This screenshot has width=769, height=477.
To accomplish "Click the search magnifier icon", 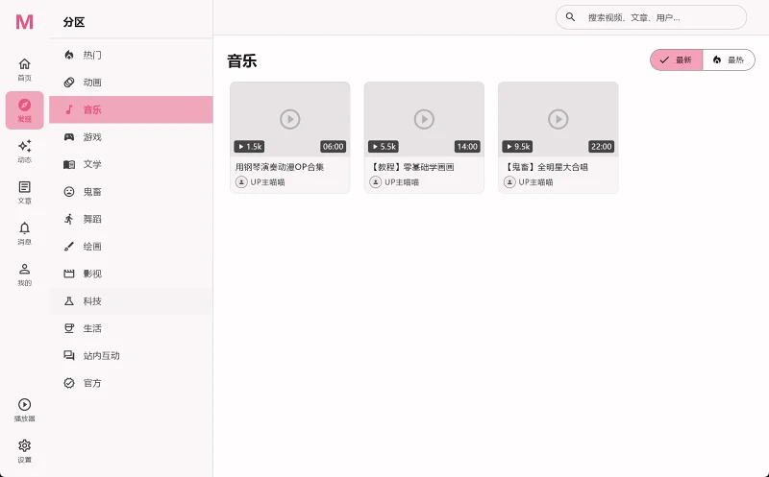I will 570,17.
